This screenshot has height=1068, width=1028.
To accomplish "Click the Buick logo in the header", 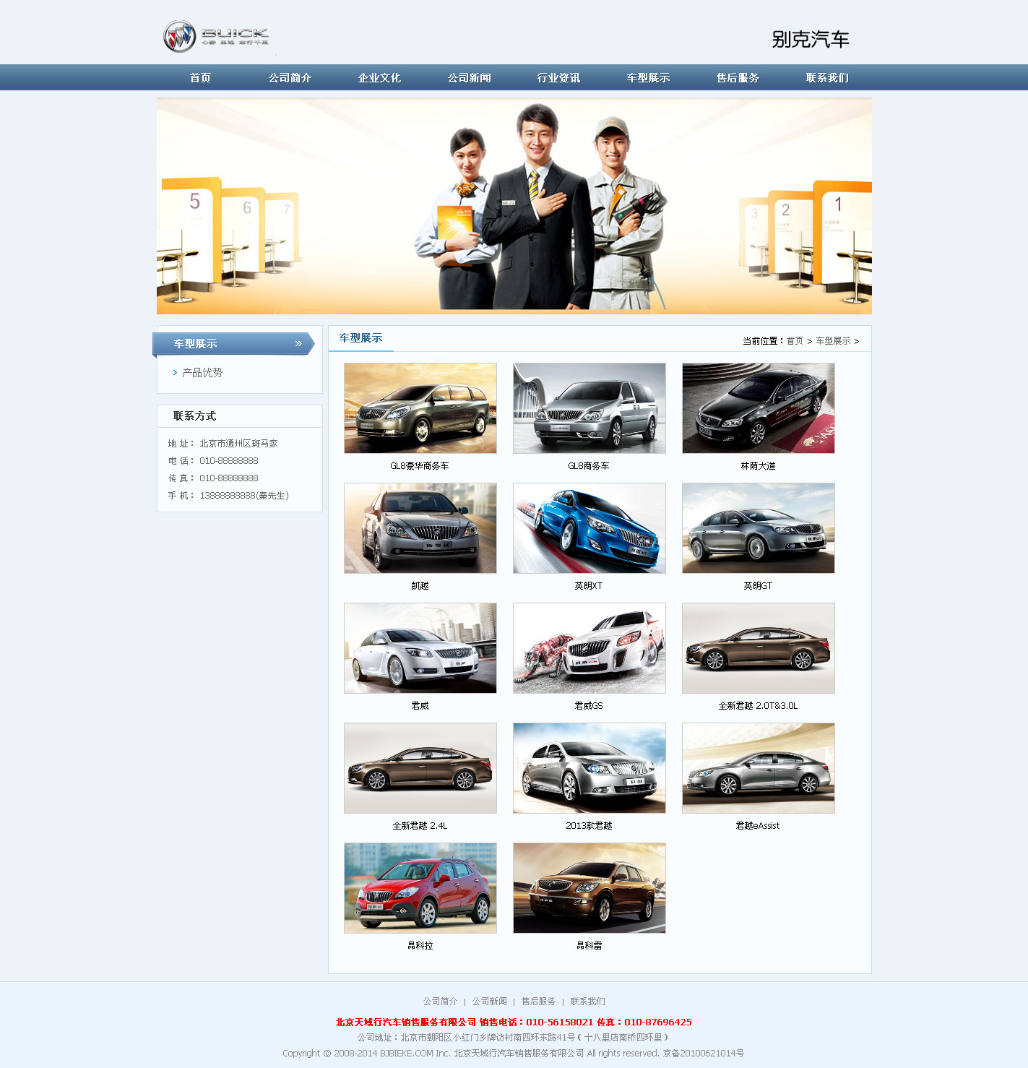I will coord(216,36).
